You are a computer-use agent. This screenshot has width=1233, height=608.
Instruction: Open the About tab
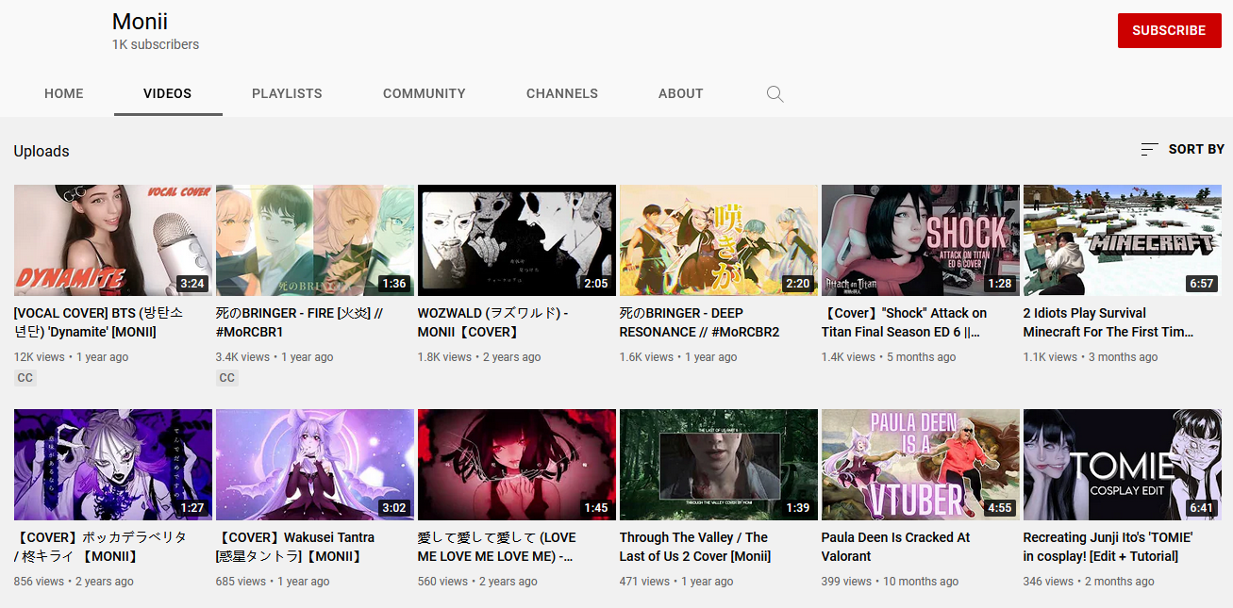point(681,93)
